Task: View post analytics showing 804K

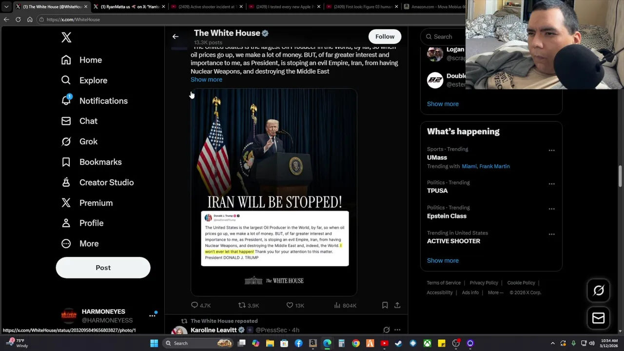Action: coord(345,305)
